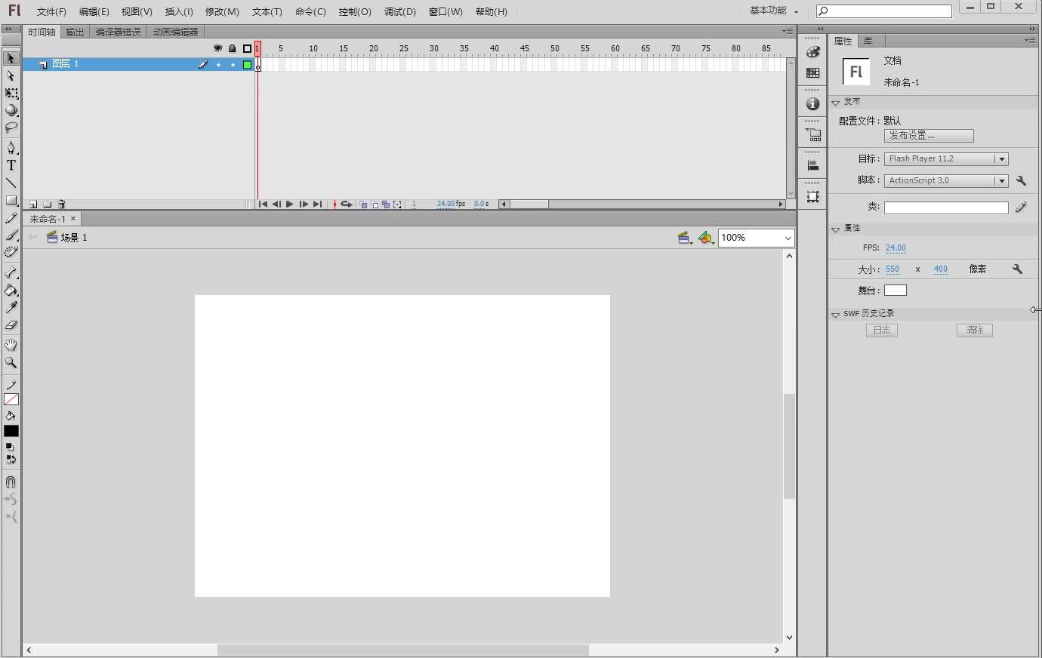Collapse the 发布 section
Image resolution: width=1042 pixels, height=658 pixels.
click(x=836, y=102)
